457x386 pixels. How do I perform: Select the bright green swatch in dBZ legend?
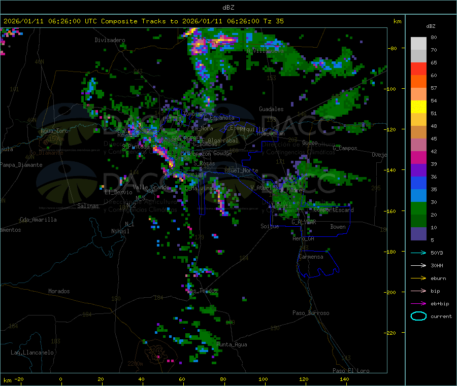coord(418,208)
